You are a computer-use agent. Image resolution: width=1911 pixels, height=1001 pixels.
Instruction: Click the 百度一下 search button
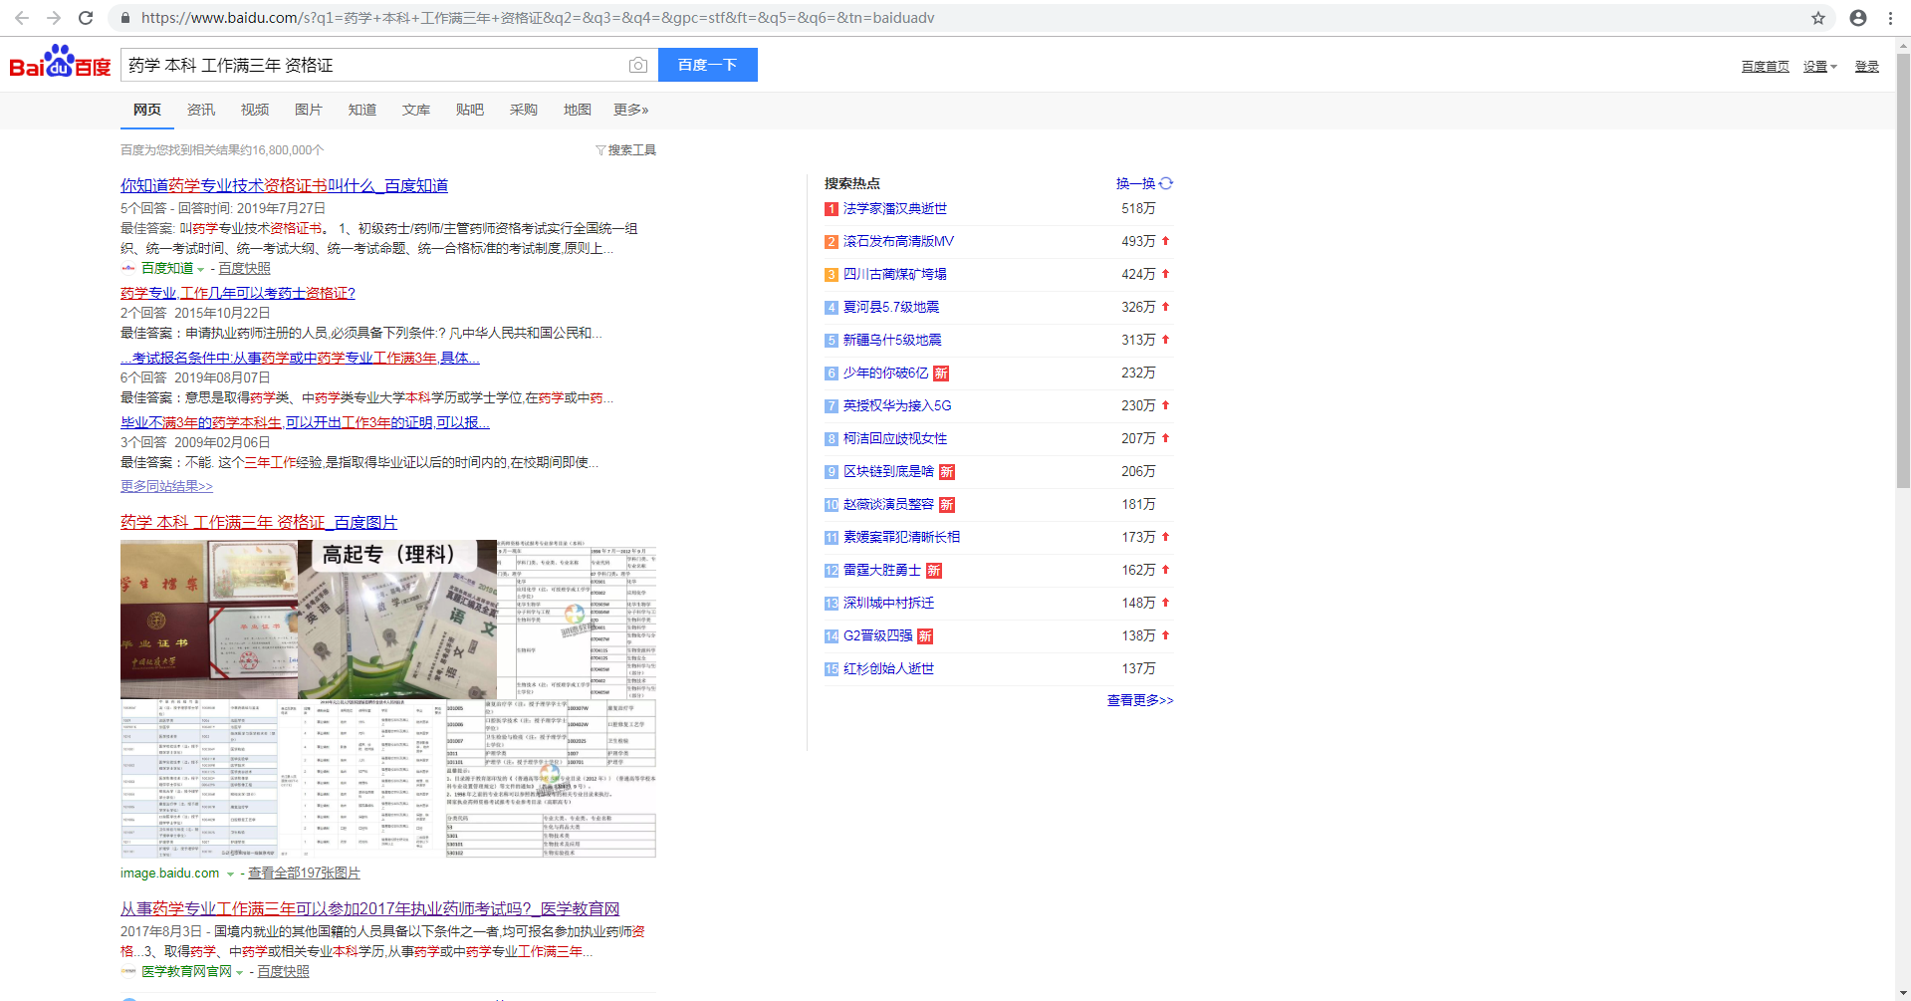pos(708,65)
